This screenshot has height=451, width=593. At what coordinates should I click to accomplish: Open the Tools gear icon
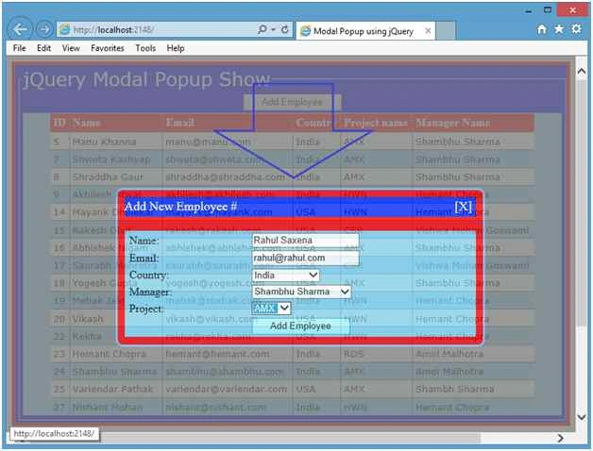click(576, 29)
